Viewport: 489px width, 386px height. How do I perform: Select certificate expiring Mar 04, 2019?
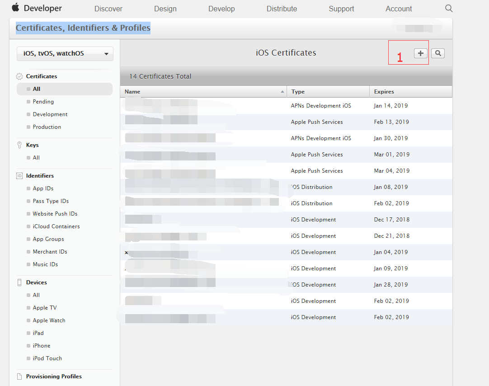coord(286,171)
